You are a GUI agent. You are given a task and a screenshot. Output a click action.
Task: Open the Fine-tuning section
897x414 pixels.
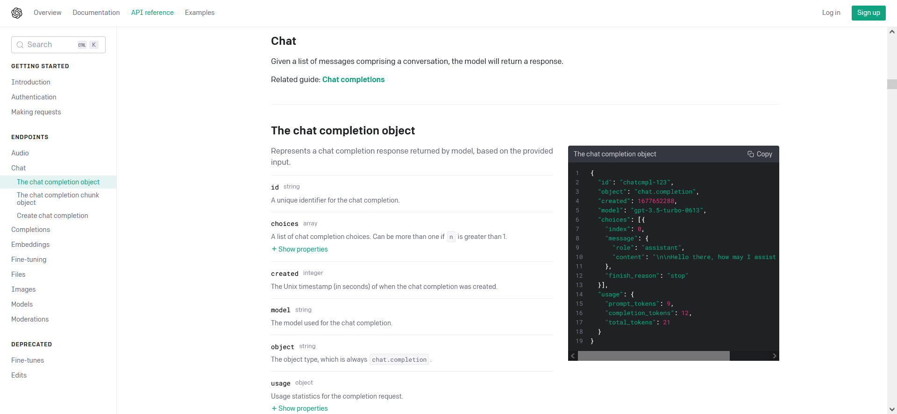[28, 260]
